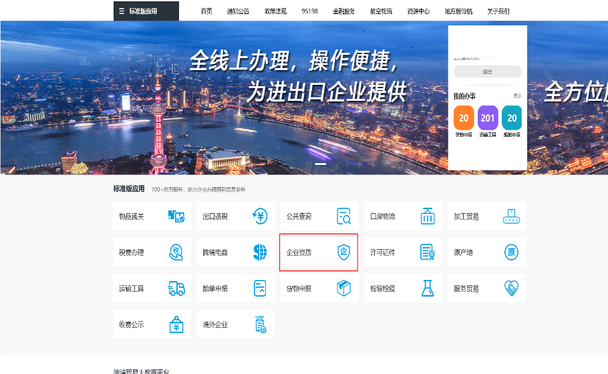Click the 加工贸易 conveyor icon
Screen dimensions: 608x374
[511, 216]
